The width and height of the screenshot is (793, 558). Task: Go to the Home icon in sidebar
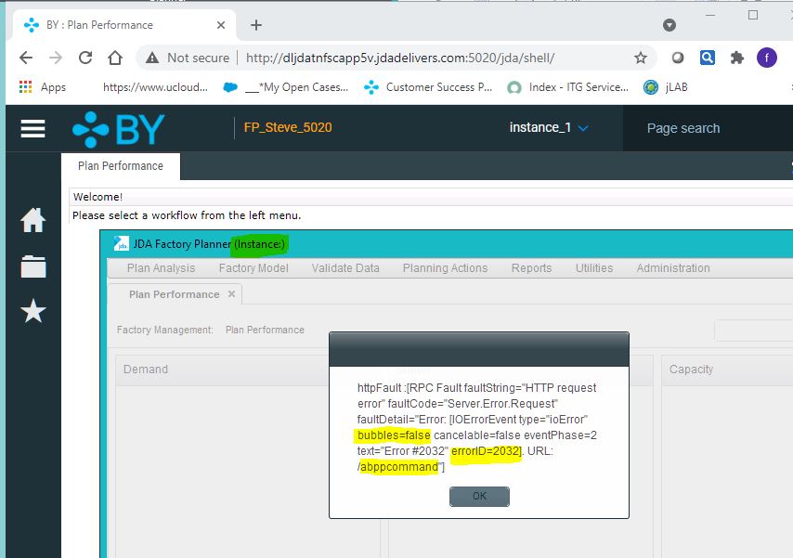(33, 221)
